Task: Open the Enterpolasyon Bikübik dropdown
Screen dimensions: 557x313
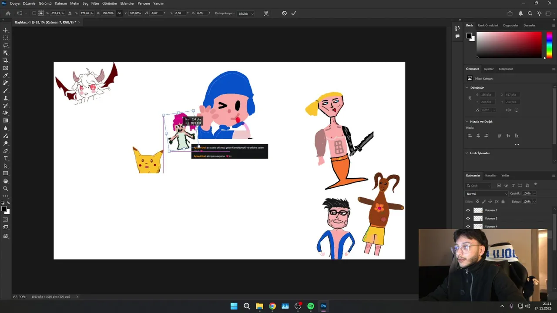Action: [246, 13]
